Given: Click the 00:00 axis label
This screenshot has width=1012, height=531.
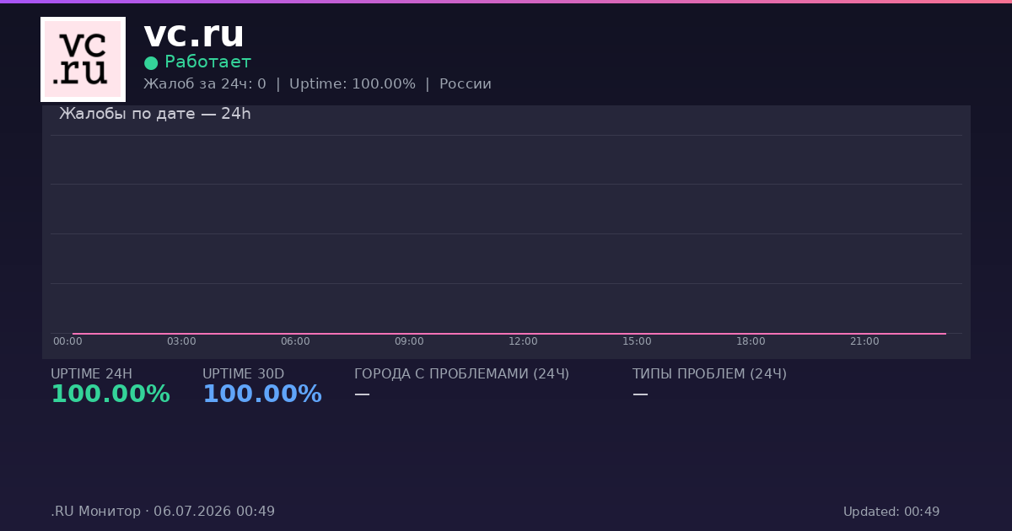Looking at the screenshot, I should [x=67, y=341].
